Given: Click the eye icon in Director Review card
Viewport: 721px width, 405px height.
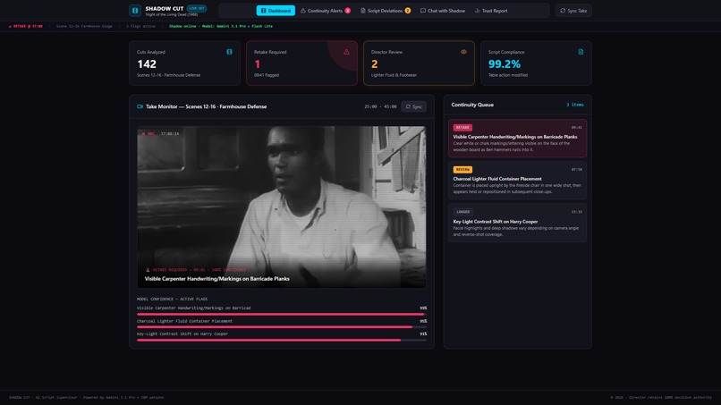Looking at the screenshot, I should (x=463, y=52).
